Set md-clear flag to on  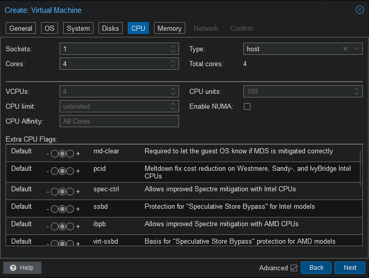[70, 154]
